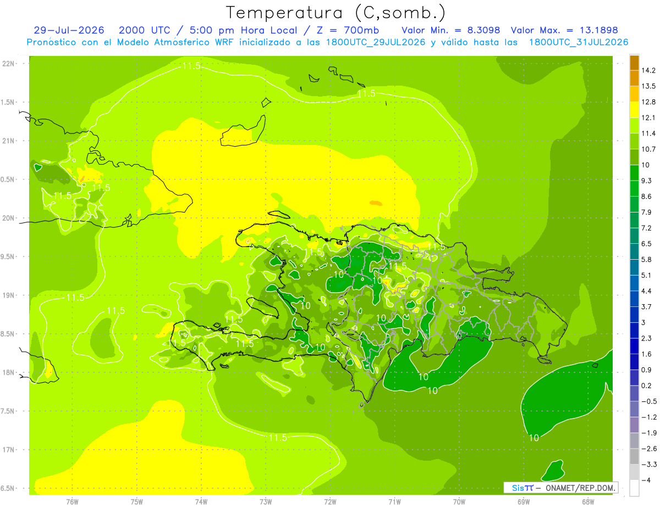
Task: Click the '17N' latitude axis label
Action: click(x=8, y=450)
